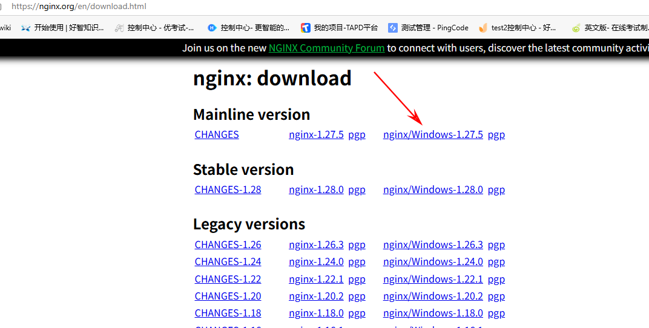Download nginx-1.27.5 source archive
Viewport: 649px width, 328px height.
coord(316,134)
